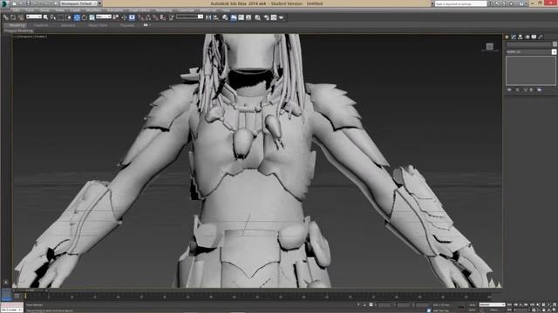Screen dimensions: 558x313
Task: Open the Customize menu
Action: point(186,10)
